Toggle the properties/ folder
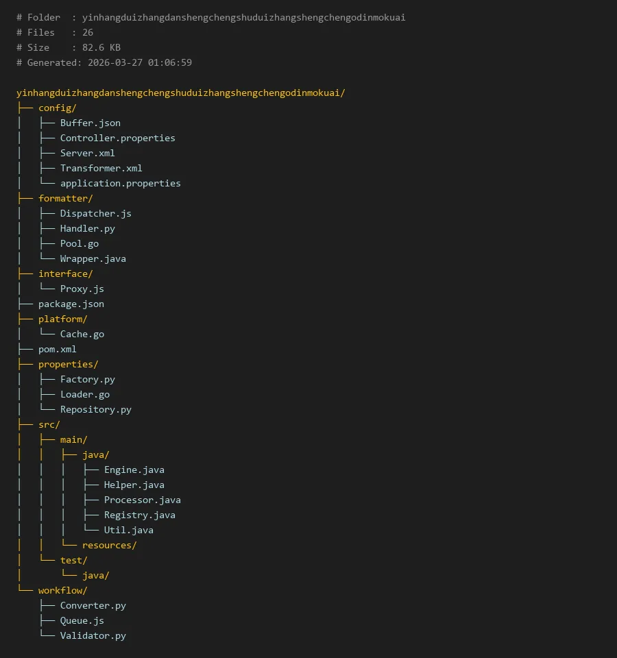The width and height of the screenshot is (617, 658). pyautogui.click(x=68, y=364)
